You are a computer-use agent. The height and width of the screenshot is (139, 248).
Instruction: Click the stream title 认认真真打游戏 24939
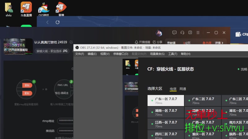(51, 42)
